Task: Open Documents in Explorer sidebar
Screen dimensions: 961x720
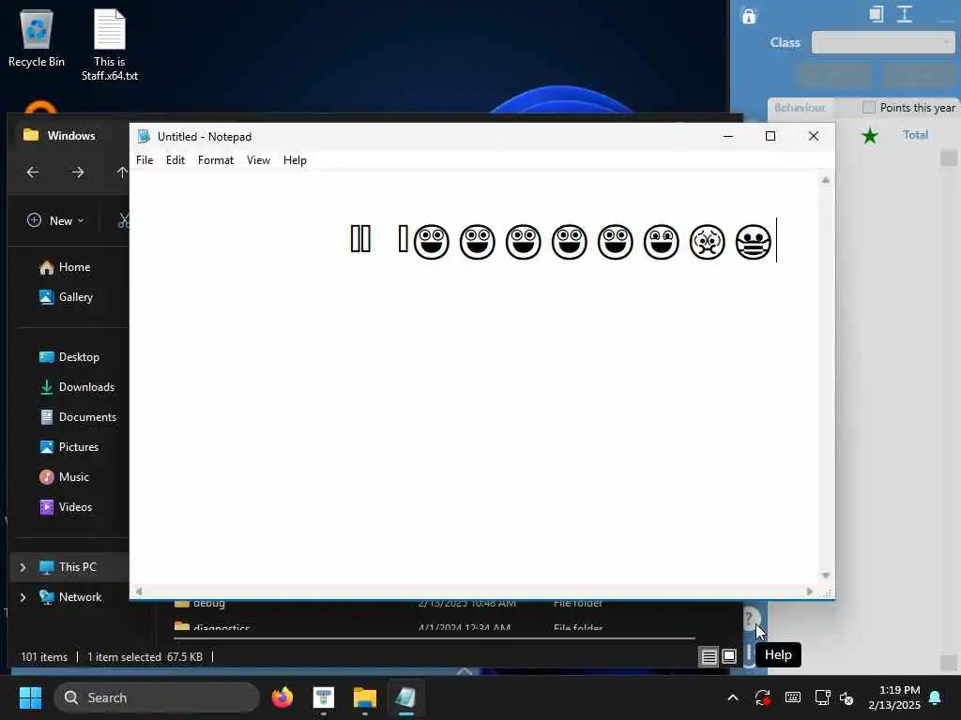Action: pyautogui.click(x=77, y=417)
